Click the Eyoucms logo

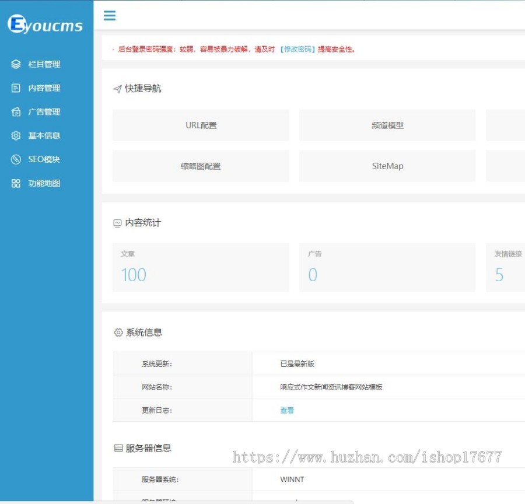point(45,24)
